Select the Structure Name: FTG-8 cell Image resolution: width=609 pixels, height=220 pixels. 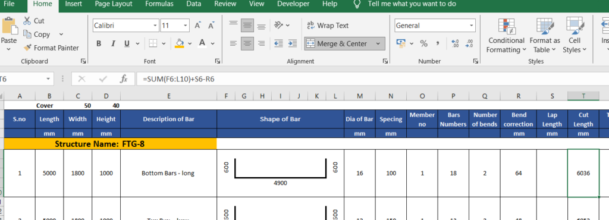click(110, 144)
